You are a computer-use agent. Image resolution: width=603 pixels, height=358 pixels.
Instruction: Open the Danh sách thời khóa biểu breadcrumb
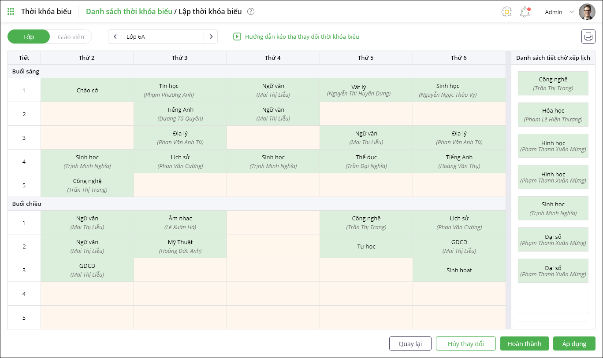[129, 11]
